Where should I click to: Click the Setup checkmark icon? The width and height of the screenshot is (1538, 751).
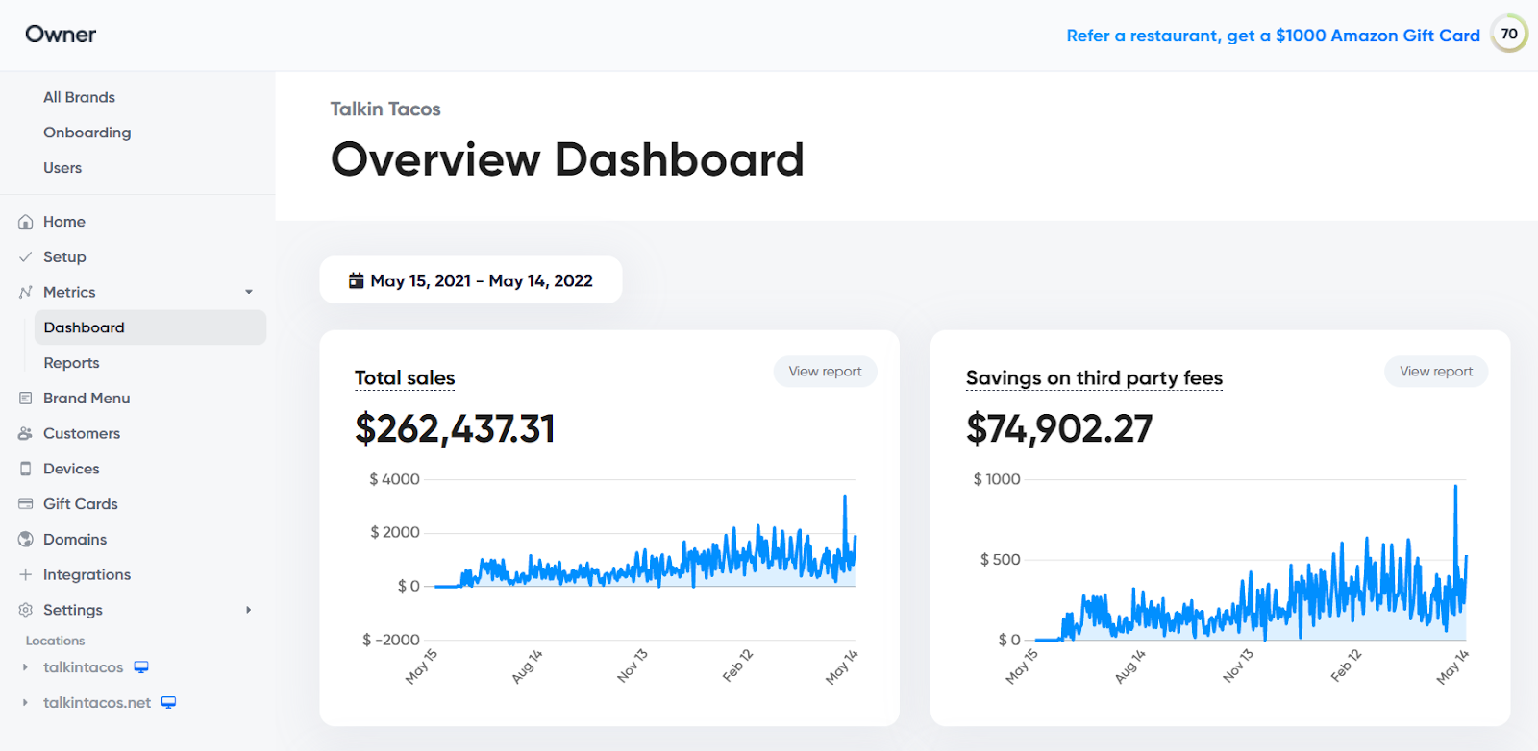(x=26, y=257)
